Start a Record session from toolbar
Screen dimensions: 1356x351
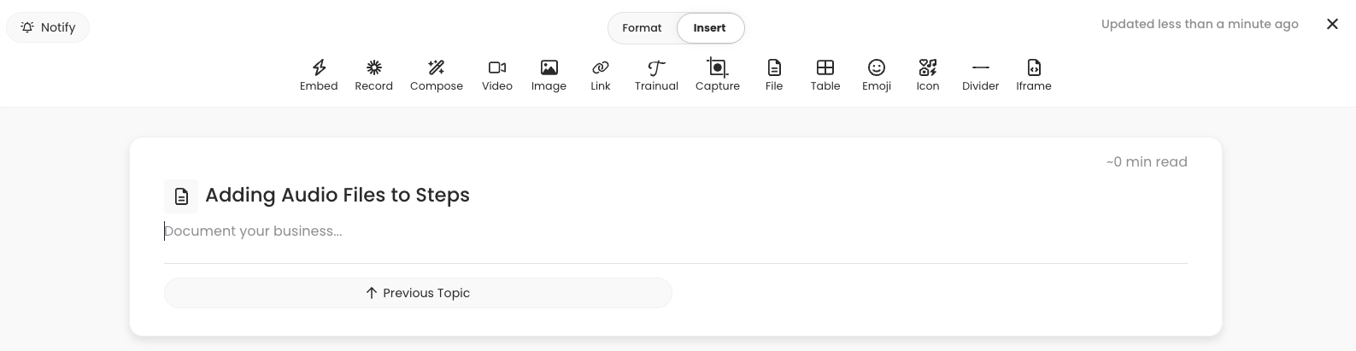[374, 75]
